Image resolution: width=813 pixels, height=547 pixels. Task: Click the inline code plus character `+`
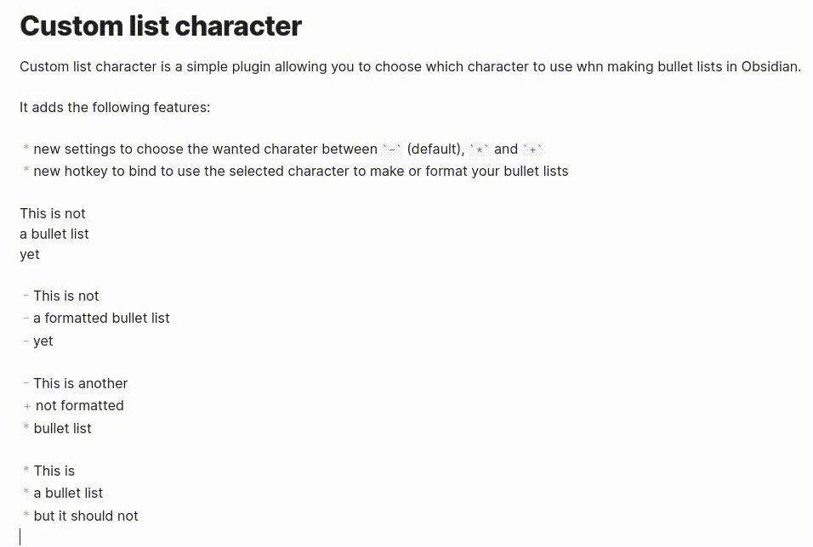pyautogui.click(x=533, y=149)
